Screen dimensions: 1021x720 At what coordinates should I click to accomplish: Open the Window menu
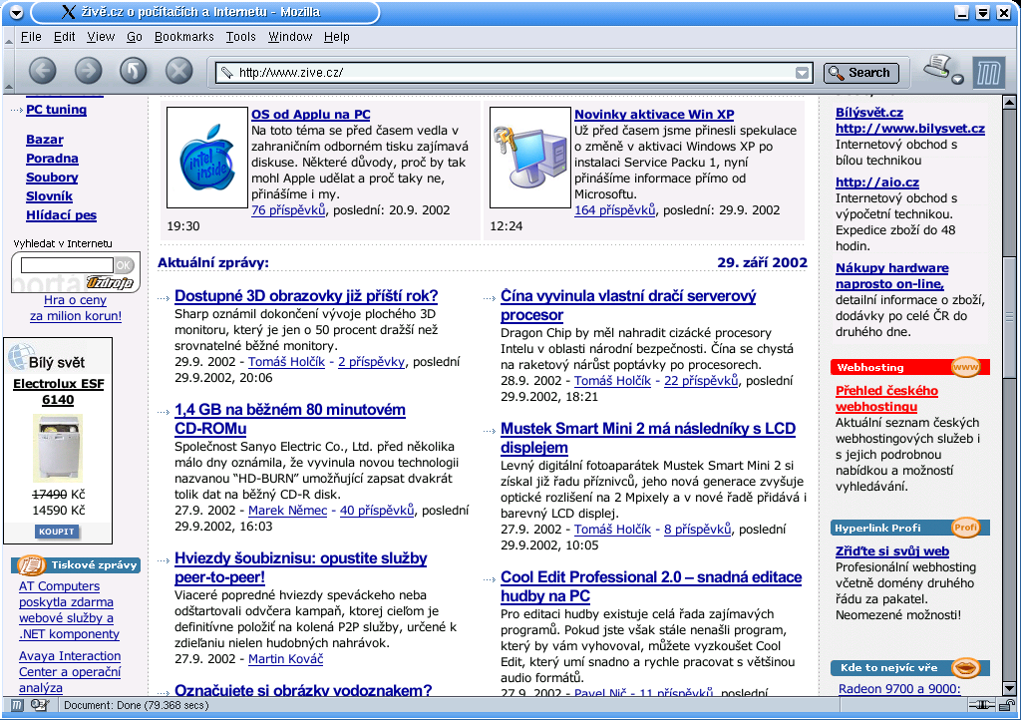tap(290, 37)
